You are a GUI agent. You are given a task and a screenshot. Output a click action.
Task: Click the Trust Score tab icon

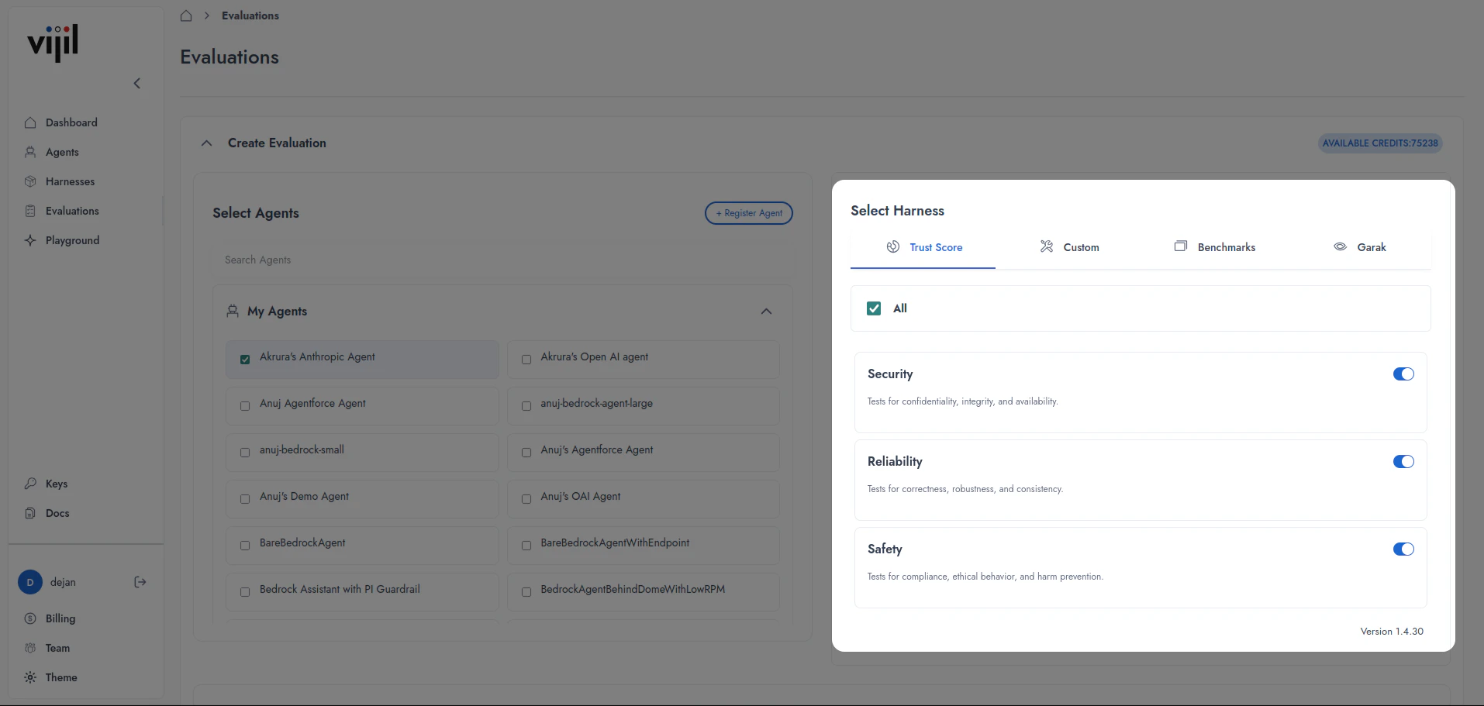[x=893, y=246]
